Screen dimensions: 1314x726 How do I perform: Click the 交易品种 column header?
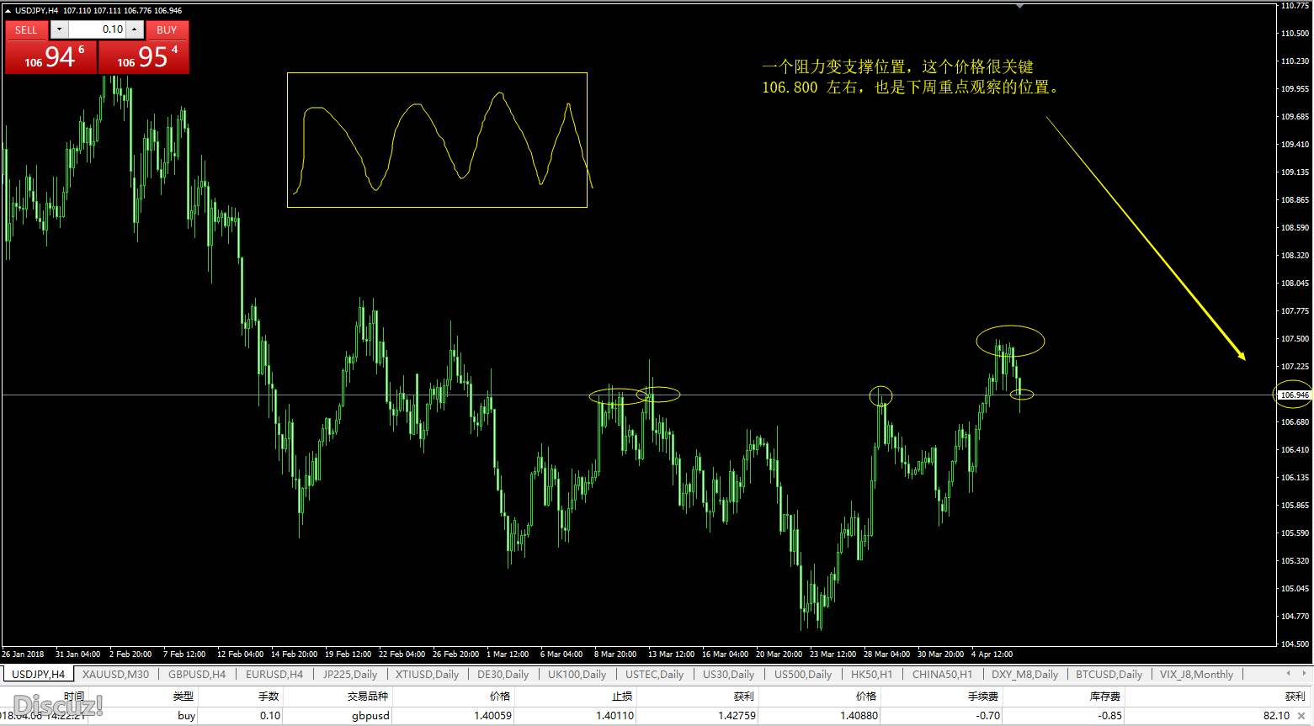(x=368, y=696)
